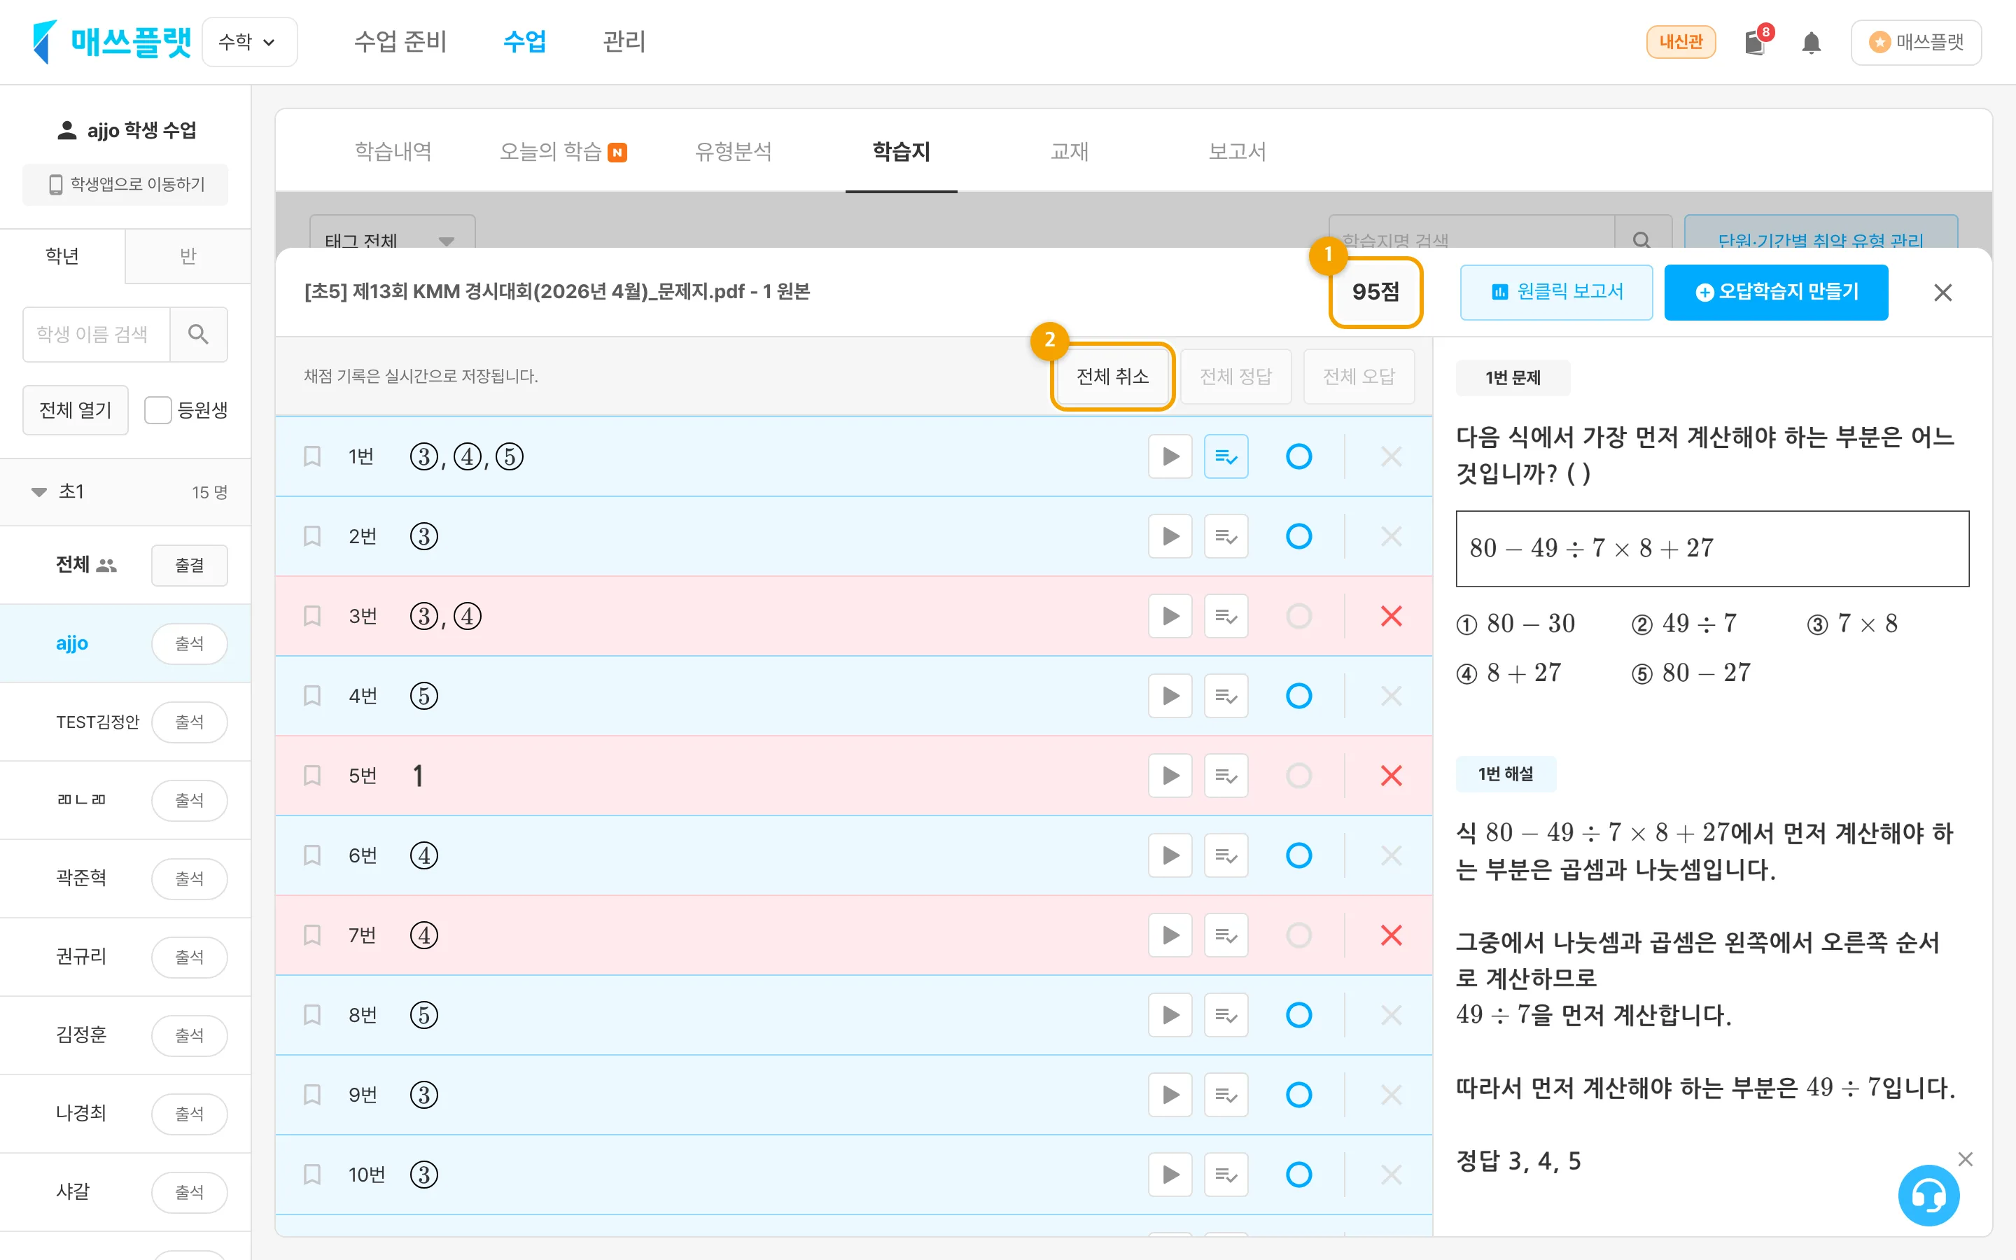Open the 매쓰플랫 account menu
Viewport: 2016px width, 1260px height.
pos(1915,42)
